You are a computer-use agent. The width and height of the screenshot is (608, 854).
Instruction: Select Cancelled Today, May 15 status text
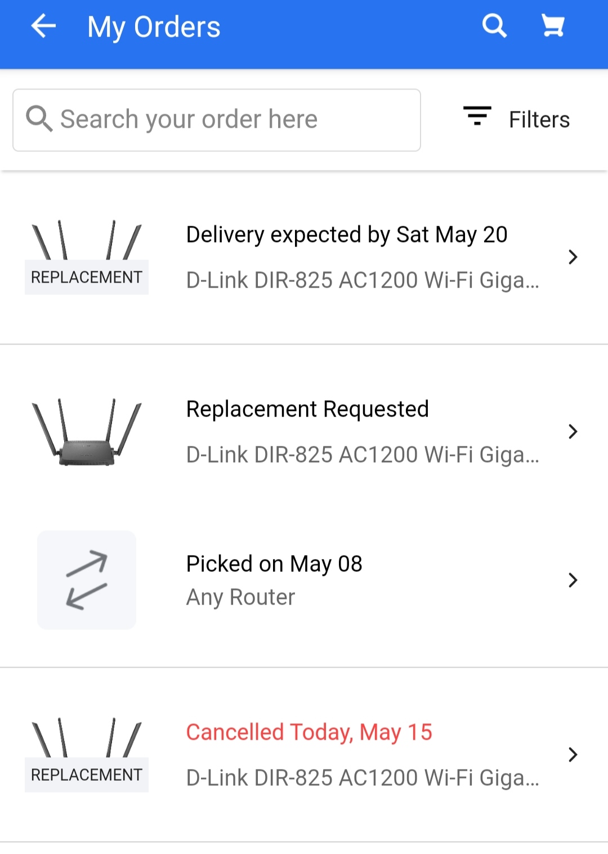309,732
